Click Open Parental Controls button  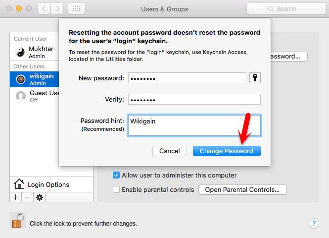(x=242, y=189)
